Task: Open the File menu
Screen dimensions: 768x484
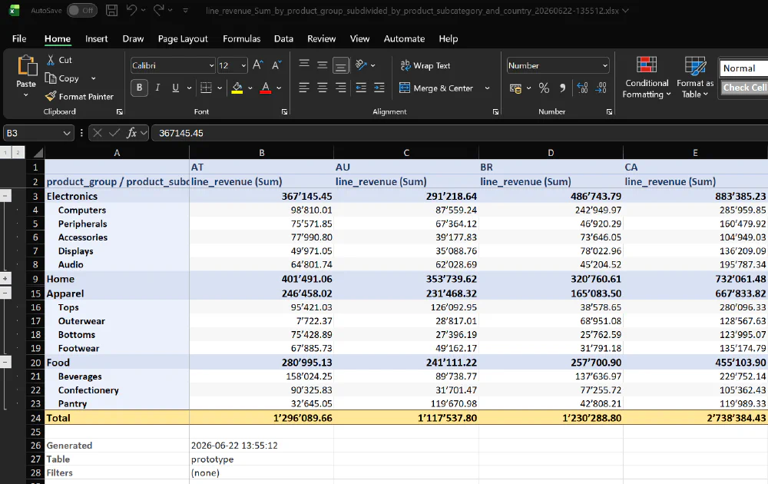Action: [19, 38]
